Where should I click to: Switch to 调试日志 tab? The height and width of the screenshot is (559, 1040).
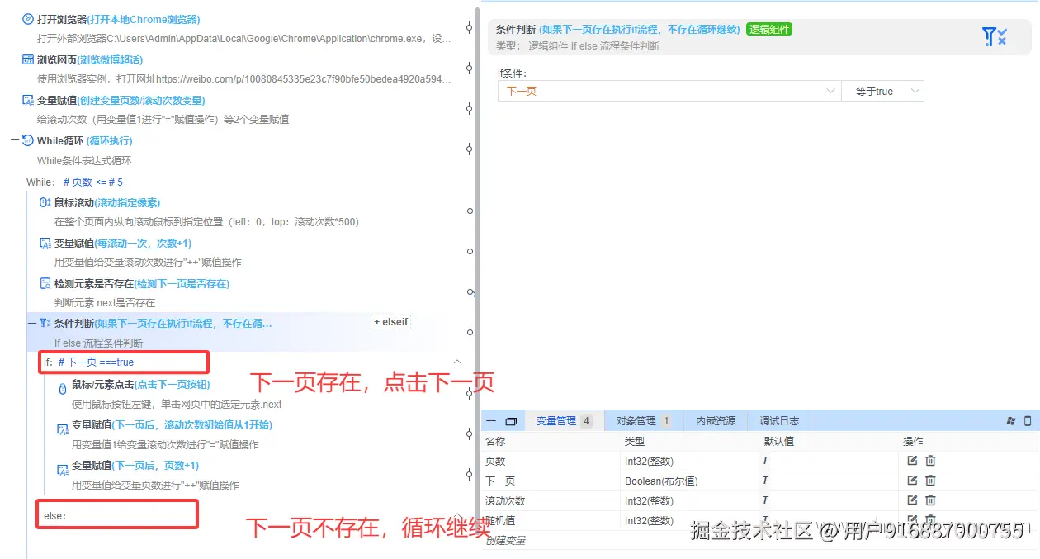pos(779,421)
